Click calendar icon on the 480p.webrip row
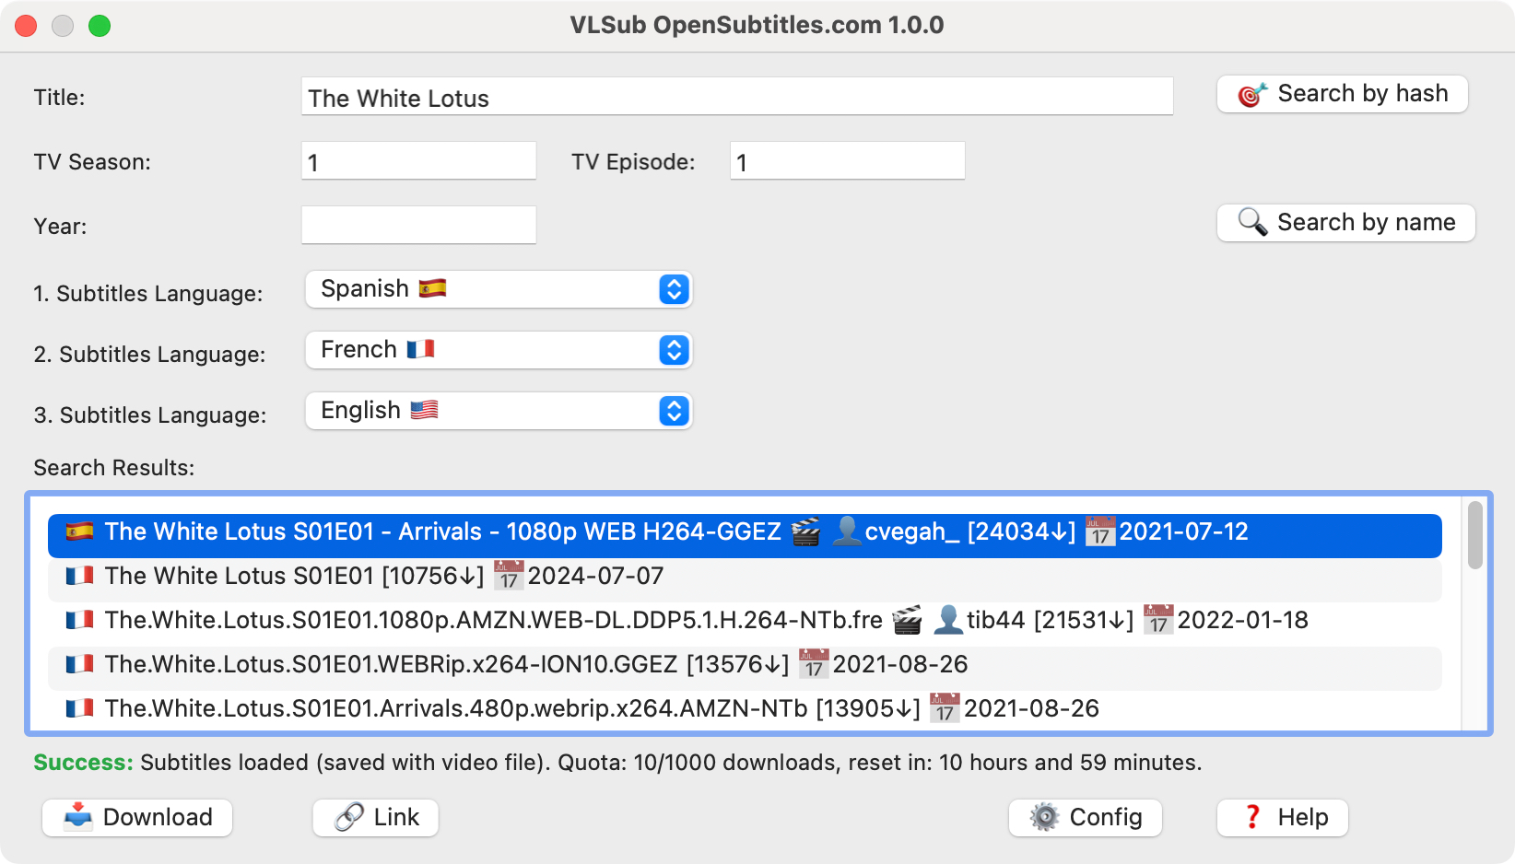Image resolution: width=1515 pixels, height=864 pixels. pyautogui.click(x=945, y=708)
